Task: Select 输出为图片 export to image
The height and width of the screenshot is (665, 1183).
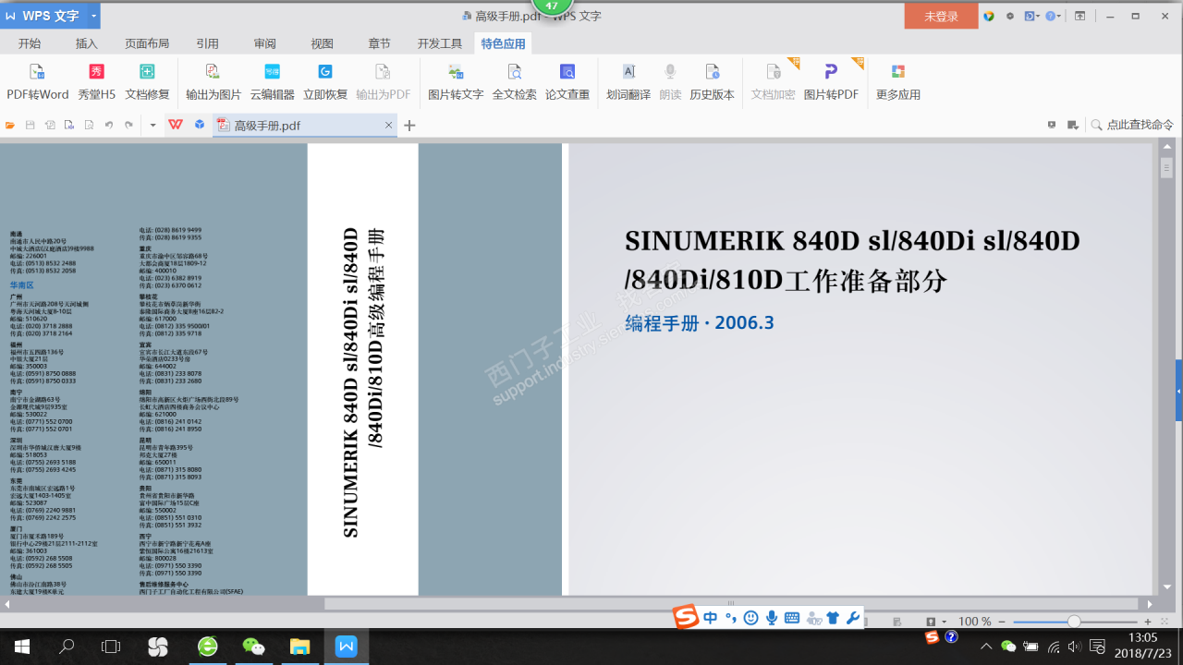Action: pyautogui.click(x=213, y=82)
